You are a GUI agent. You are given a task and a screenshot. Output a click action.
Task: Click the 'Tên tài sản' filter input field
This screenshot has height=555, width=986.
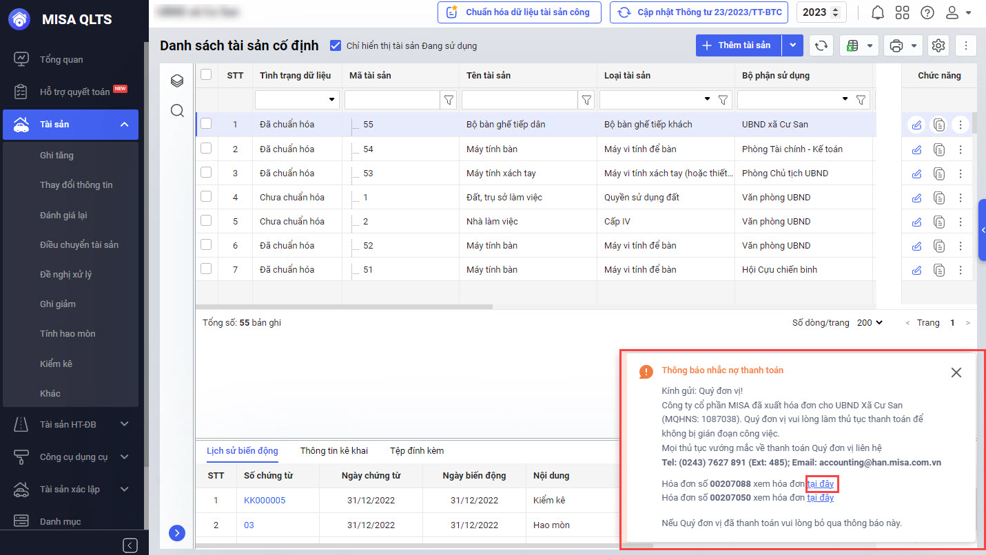(x=520, y=100)
